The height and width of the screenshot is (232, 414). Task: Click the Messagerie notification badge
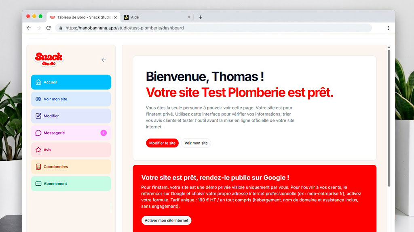click(103, 133)
